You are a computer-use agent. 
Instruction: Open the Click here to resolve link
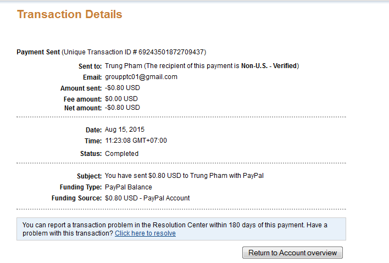tap(145, 233)
